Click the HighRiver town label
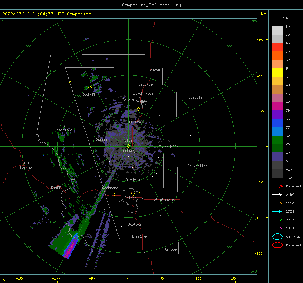Screen dimensions: 303x283 [x=140, y=236]
